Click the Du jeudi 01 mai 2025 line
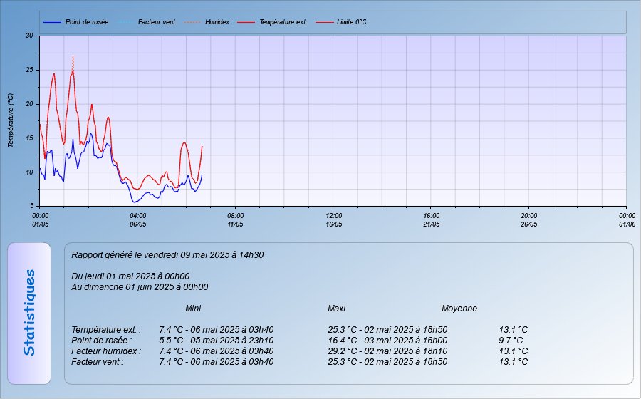Image resolution: width=641 pixels, height=399 pixels. [130, 276]
